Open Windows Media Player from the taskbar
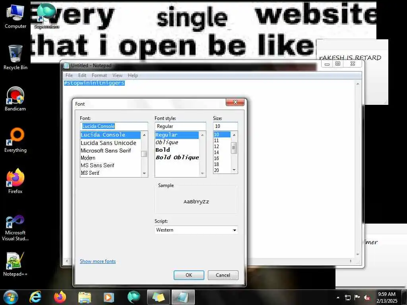The height and width of the screenshot is (305, 407). (x=109, y=297)
